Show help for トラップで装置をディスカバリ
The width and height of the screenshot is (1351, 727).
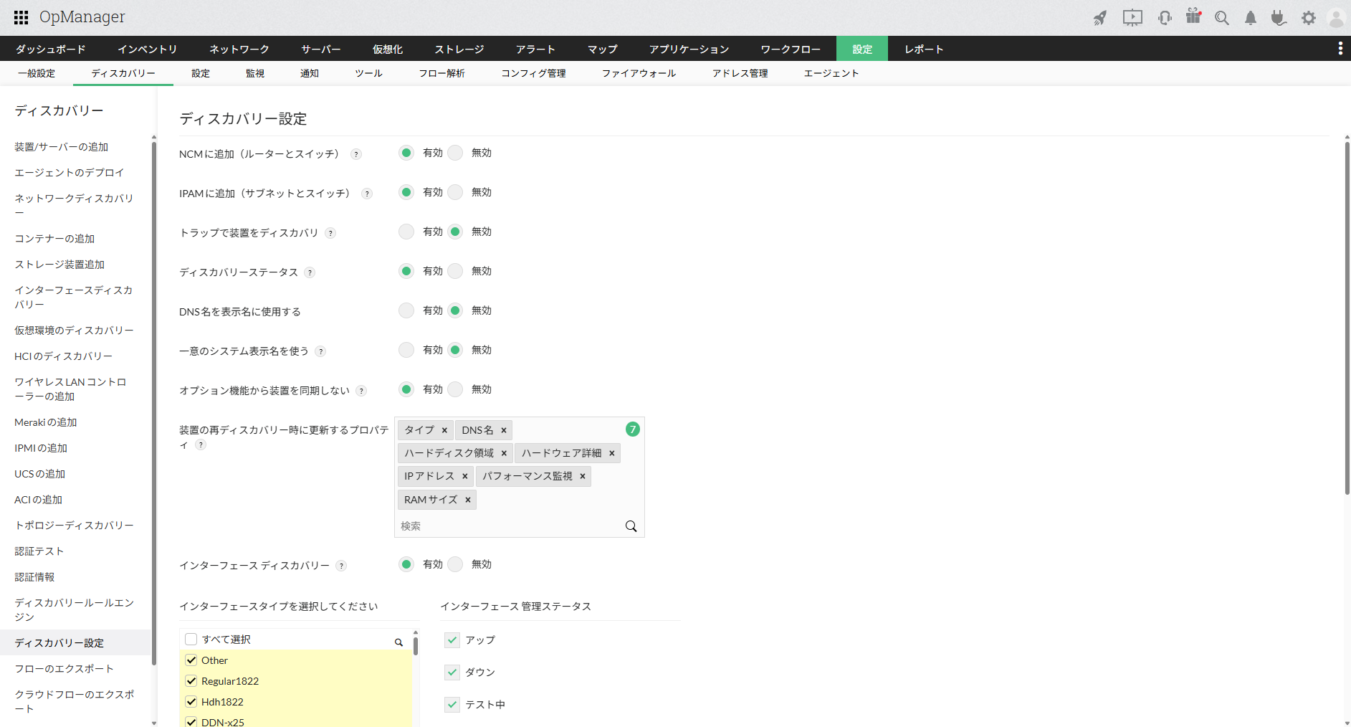tap(330, 233)
